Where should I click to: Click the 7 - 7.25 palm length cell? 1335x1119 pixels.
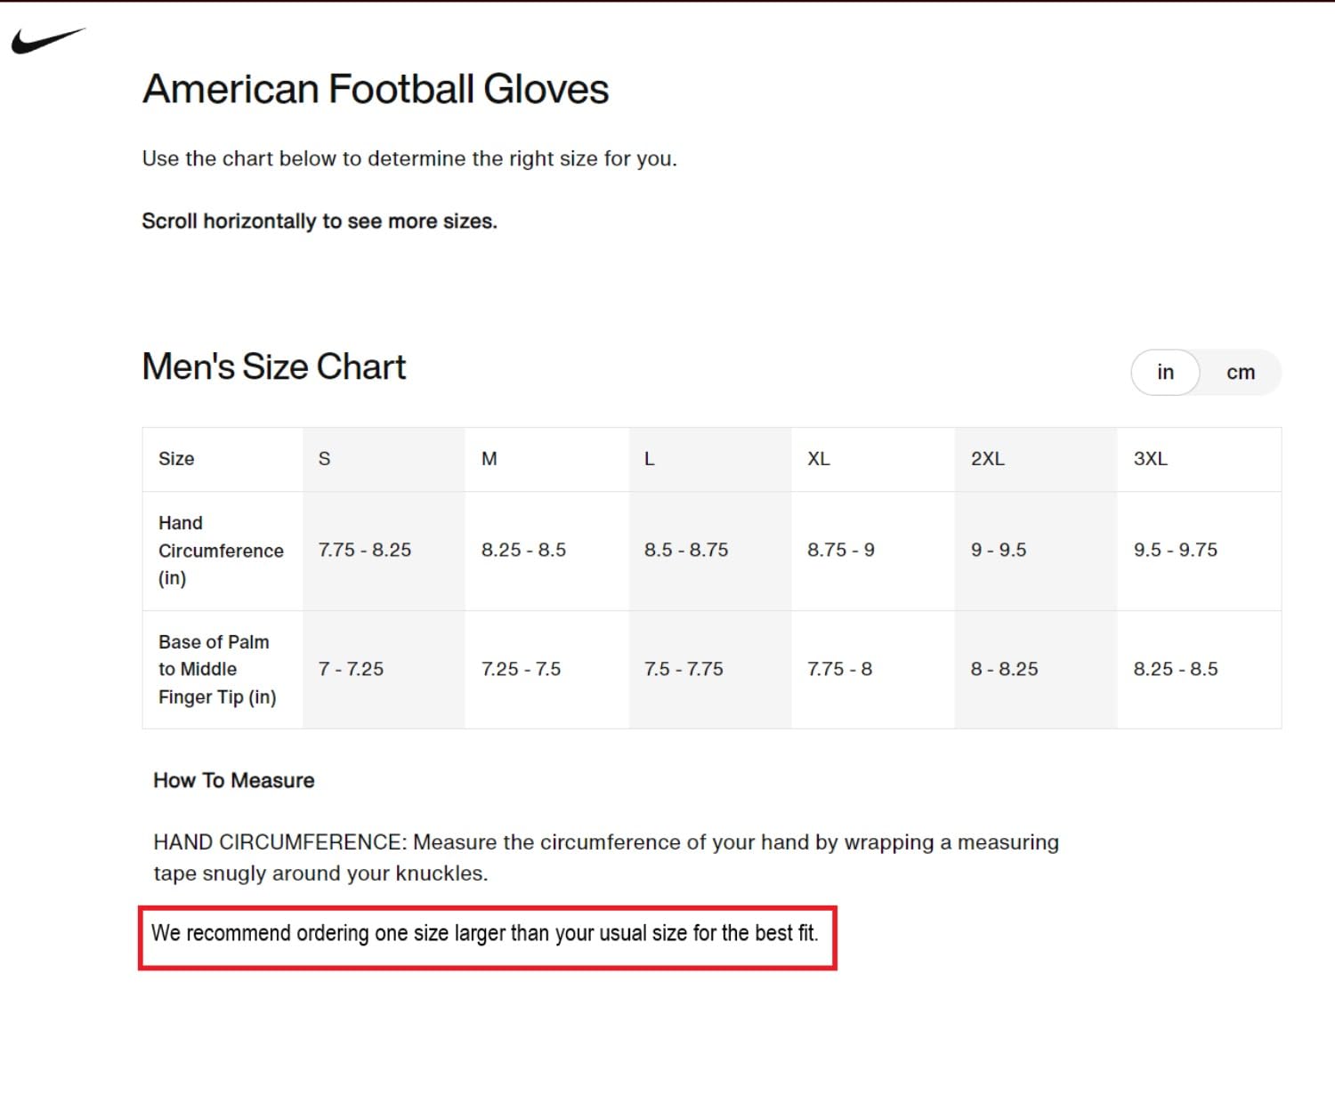pos(351,670)
